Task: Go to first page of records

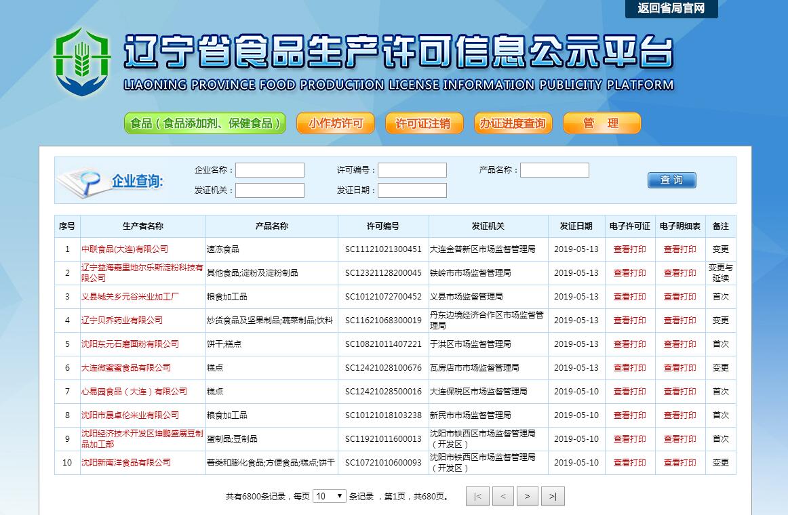Action: 477,497
